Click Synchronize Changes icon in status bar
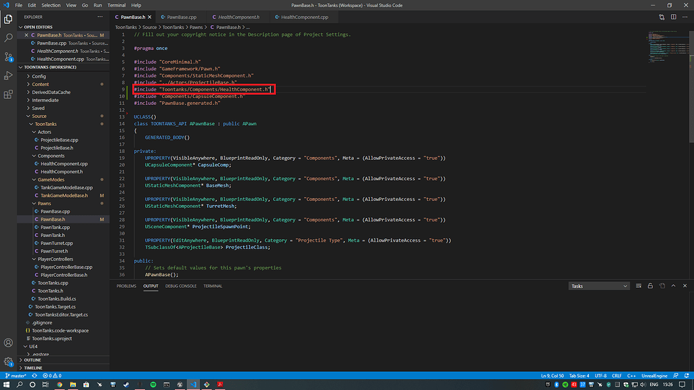694x390 pixels. click(x=34, y=375)
